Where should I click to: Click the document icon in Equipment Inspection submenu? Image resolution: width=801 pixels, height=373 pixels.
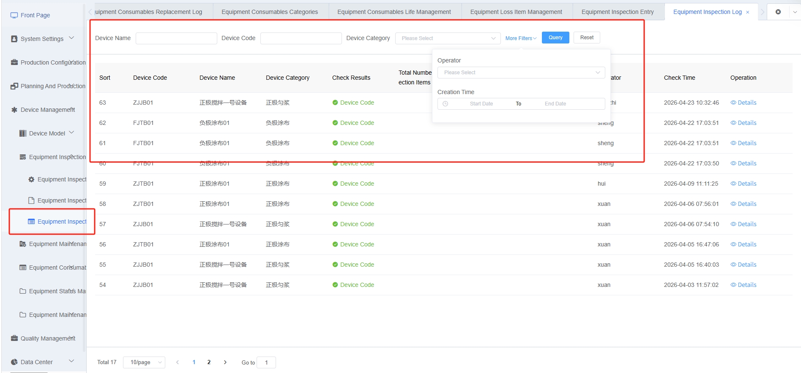pyautogui.click(x=31, y=200)
